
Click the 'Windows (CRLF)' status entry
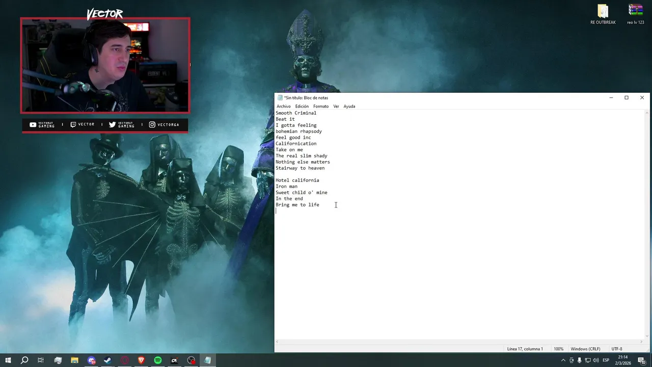coord(585,349)
